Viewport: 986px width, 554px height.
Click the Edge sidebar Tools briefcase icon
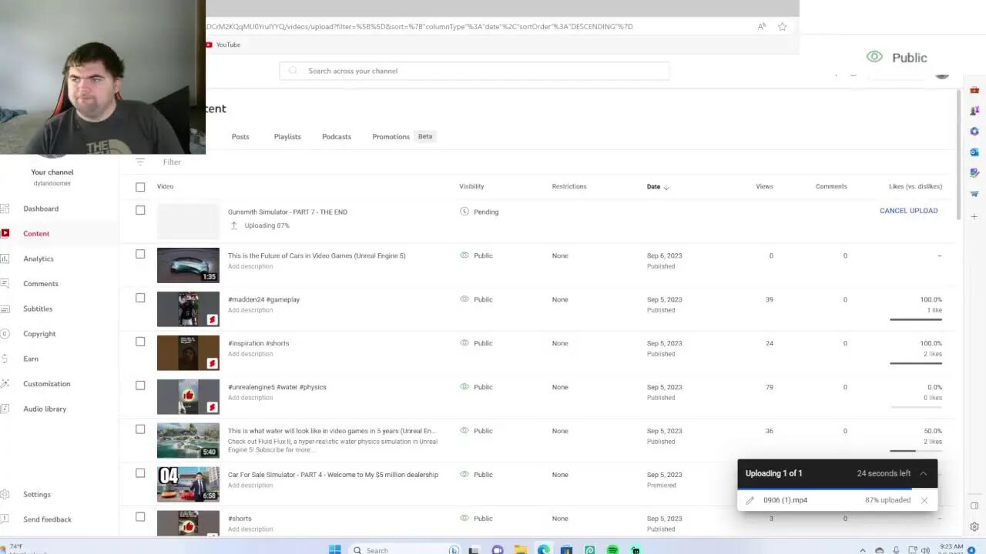[974, 91]
